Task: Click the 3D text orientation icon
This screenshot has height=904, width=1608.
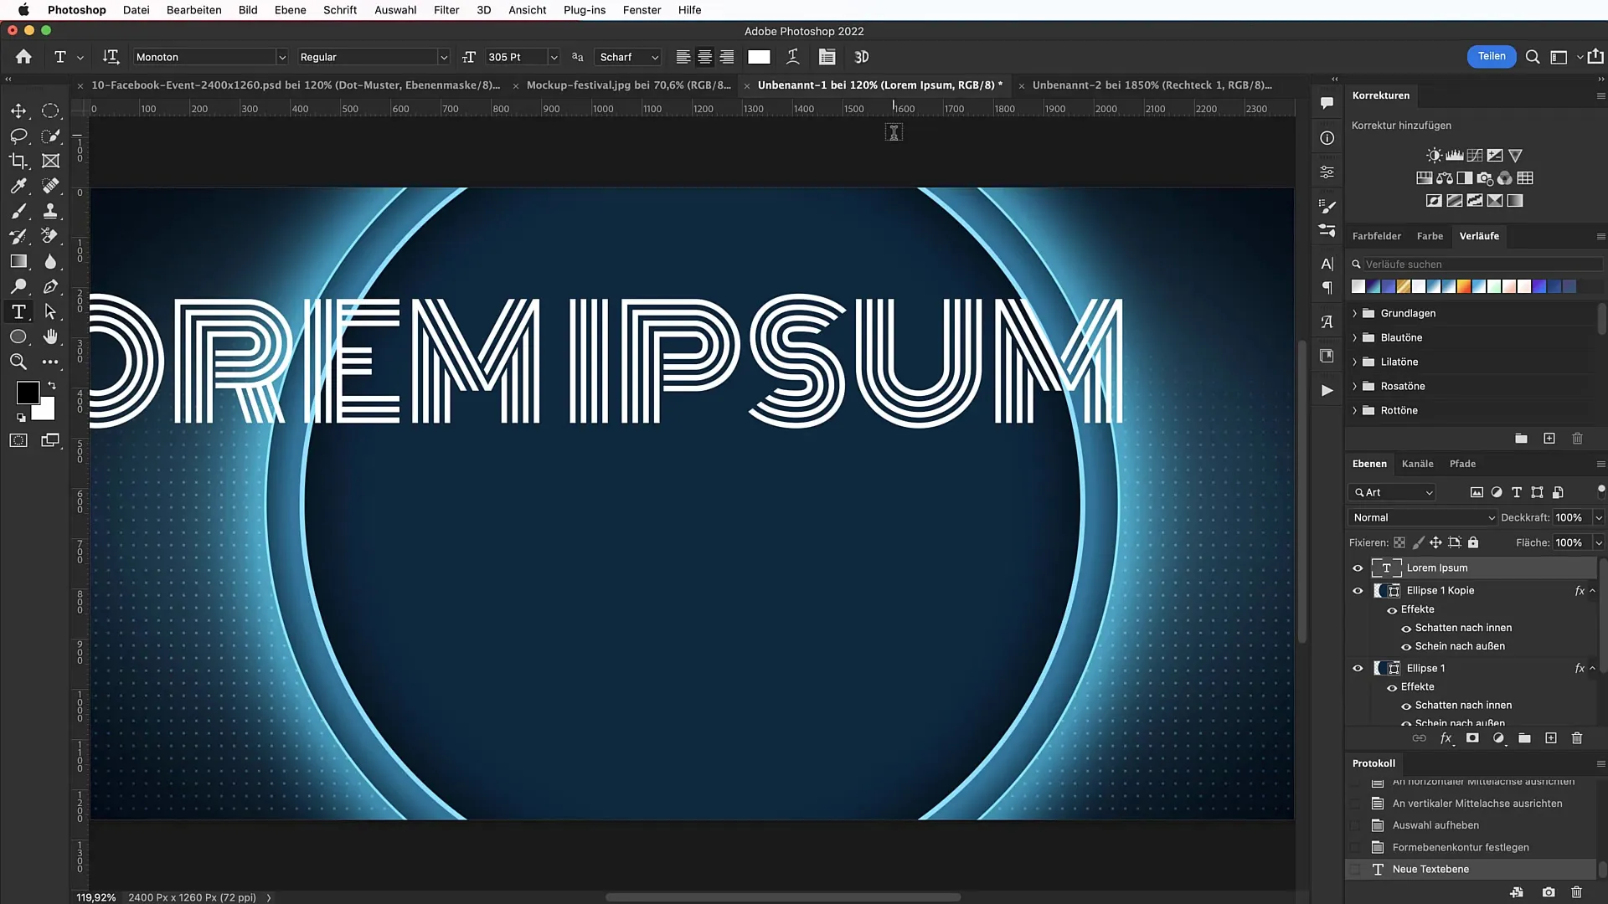Action: point(860,56)
